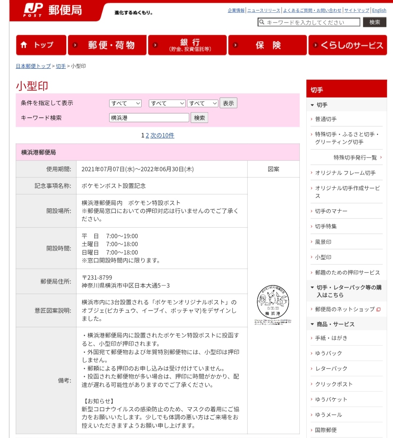The image size is (393, 438).
Task: Open ゆうパック in the sidebar
Action: [x=329, y=353]
